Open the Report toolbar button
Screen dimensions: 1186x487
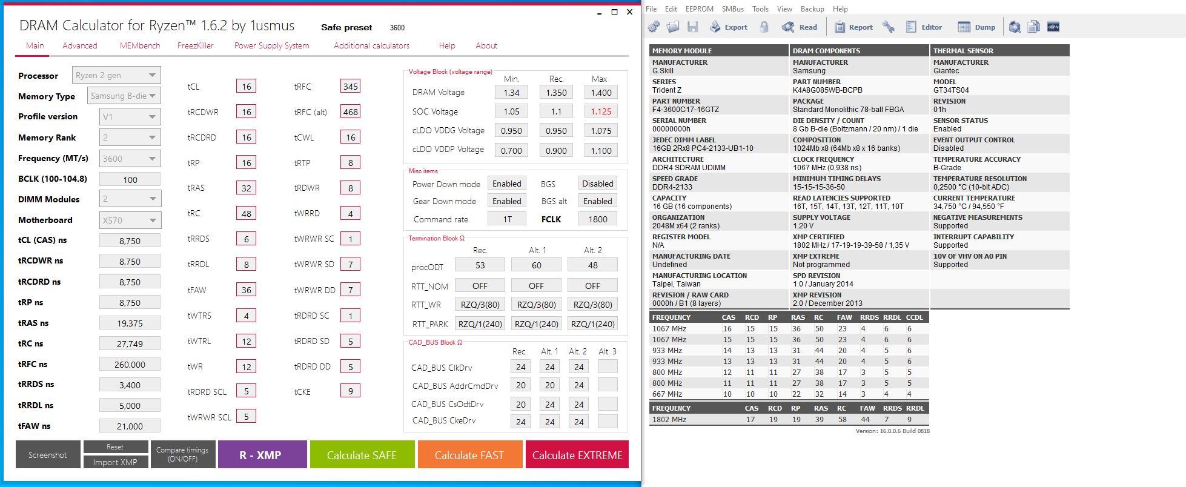point(853,27)
